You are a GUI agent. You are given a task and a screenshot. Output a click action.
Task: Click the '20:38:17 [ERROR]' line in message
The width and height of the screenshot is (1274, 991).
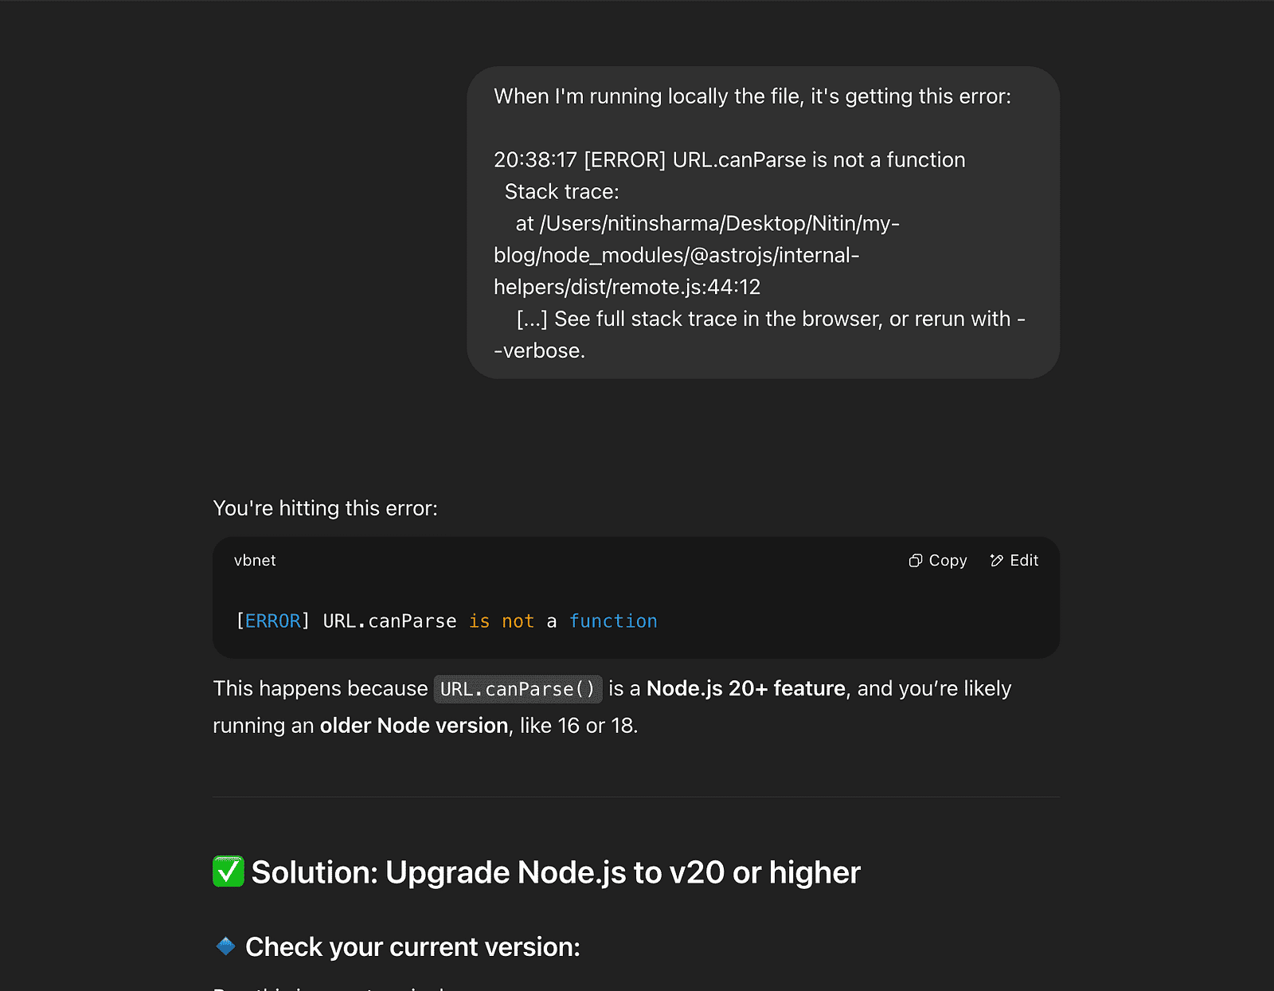point(729,160)
